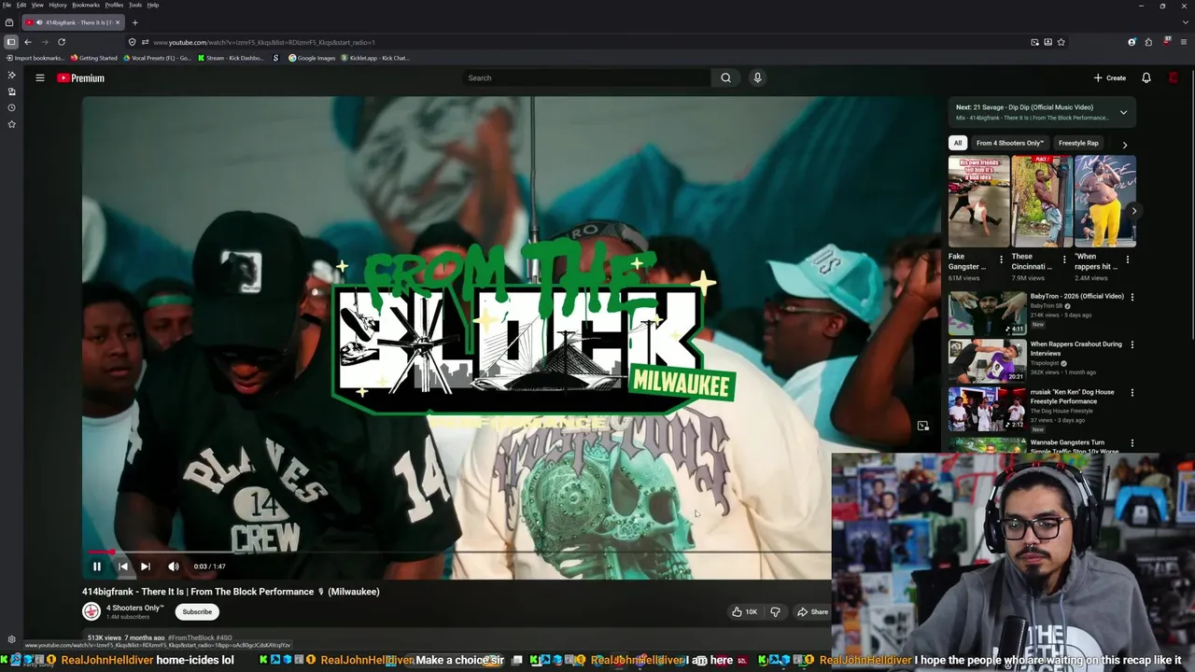Open Google Images bookmark

[x=312, y=58]
